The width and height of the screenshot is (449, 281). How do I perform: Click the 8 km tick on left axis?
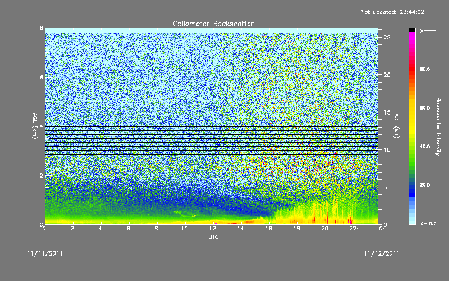coord(42,28)
